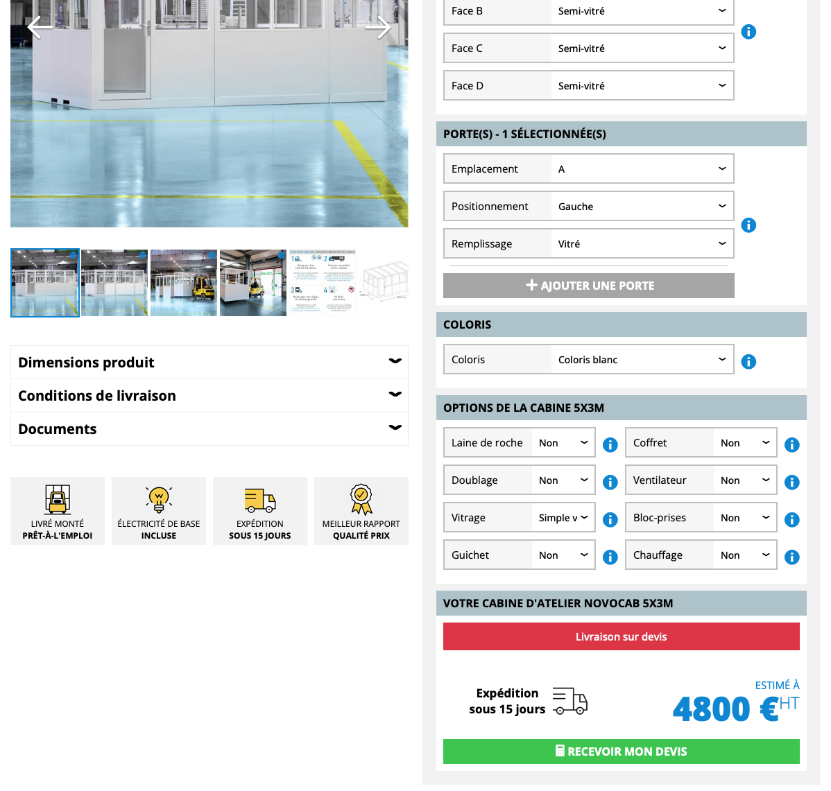Click the Ajouter une porte button
This screenshot has height=791, width=831.
click(589, 286)
